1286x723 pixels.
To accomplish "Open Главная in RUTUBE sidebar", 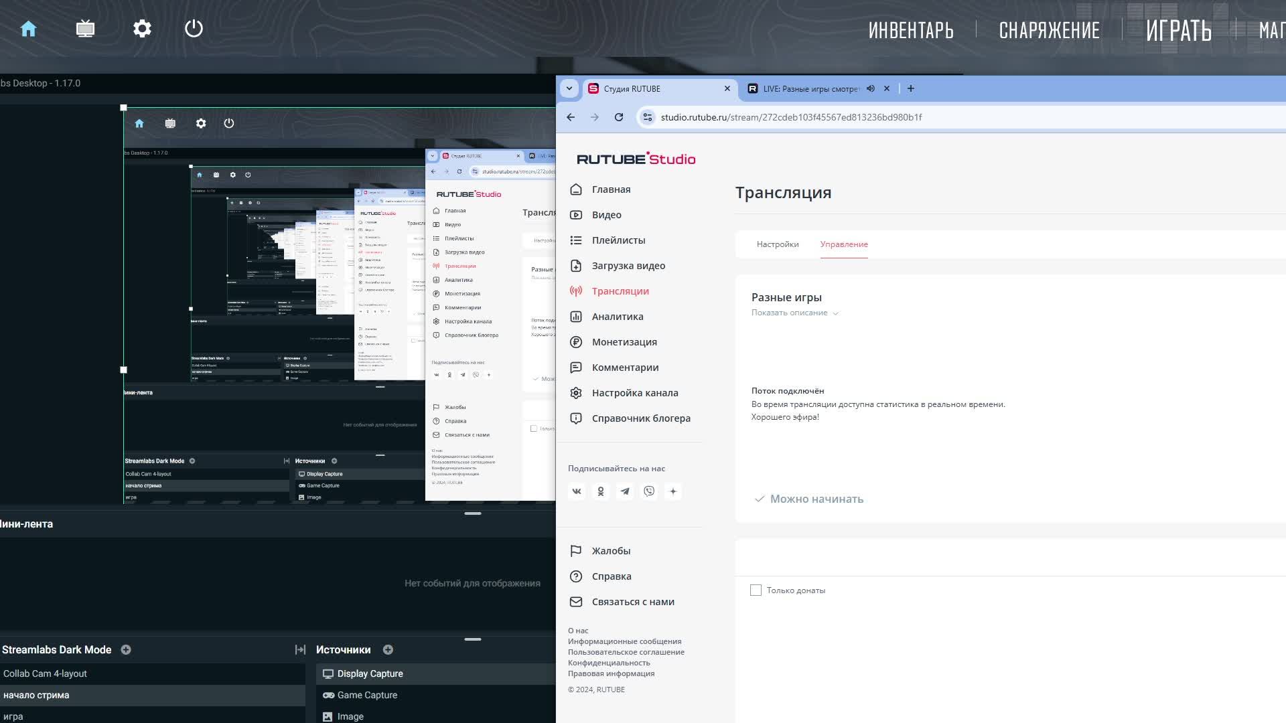I will click(x=611, y=189).
